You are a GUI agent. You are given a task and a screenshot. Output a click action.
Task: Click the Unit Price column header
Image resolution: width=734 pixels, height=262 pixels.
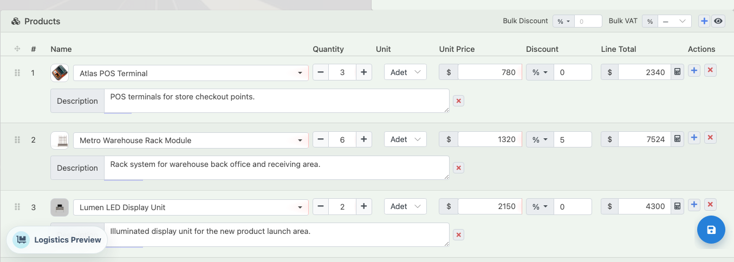click(457, 49)
